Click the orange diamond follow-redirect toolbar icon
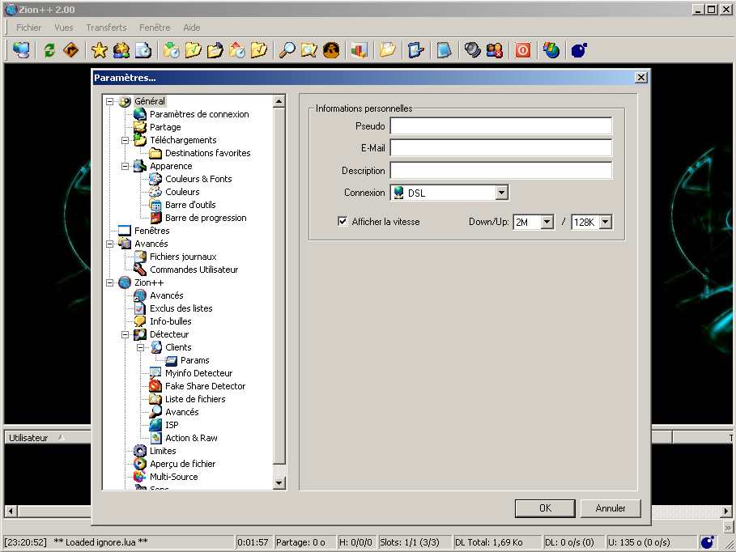This screenshot has height=552, width=736. [x=71, y=50]
